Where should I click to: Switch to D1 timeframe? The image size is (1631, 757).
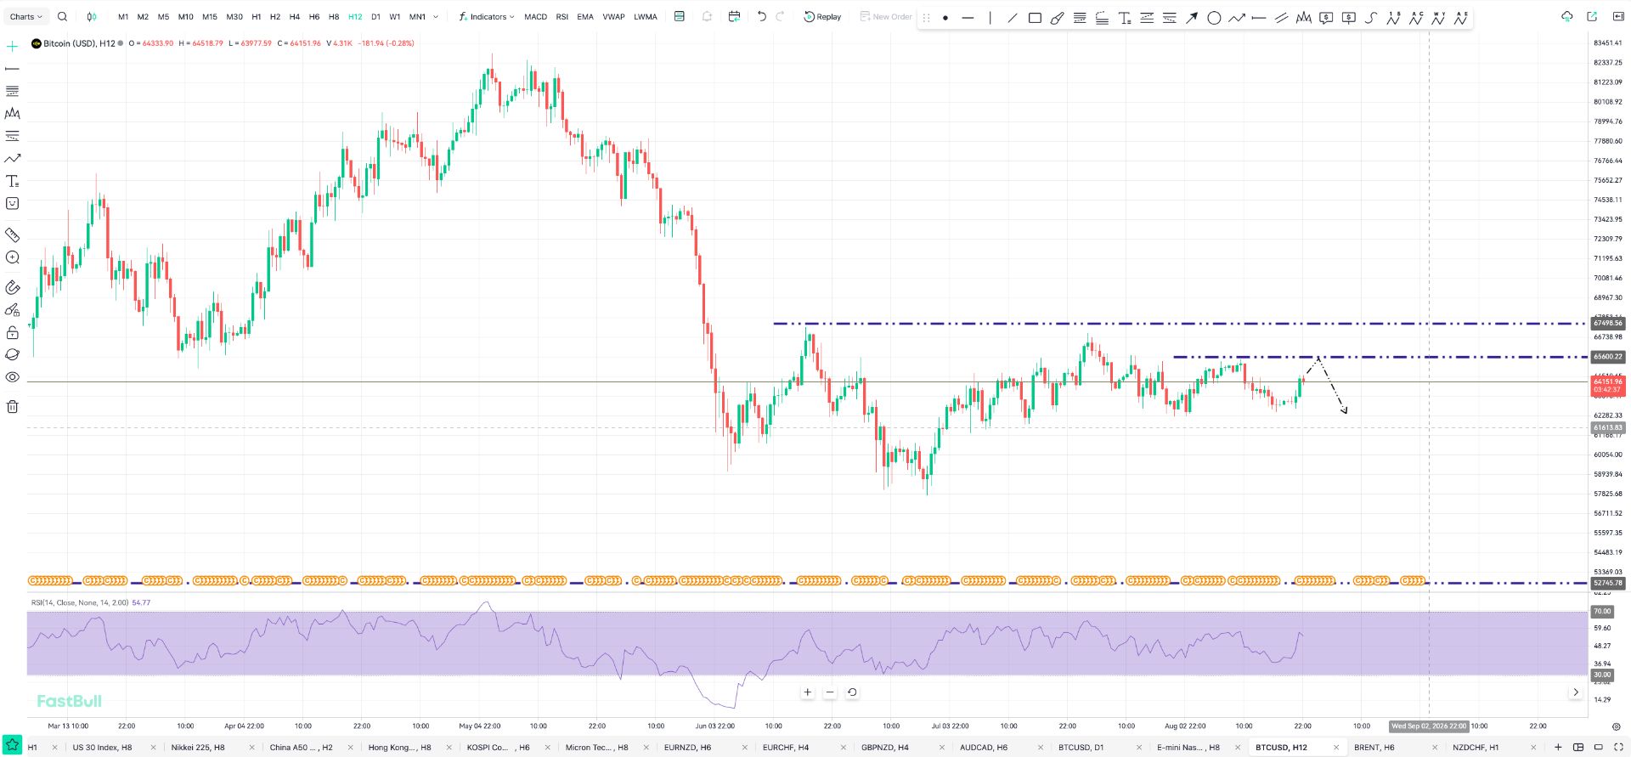375,17
